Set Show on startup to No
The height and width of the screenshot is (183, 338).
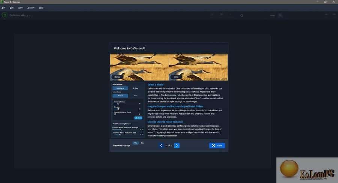(142, 143)
